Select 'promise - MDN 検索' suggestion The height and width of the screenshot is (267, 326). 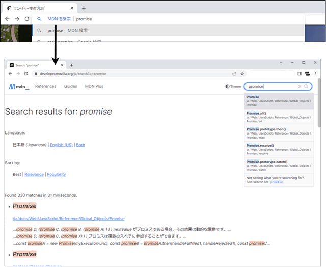[169, 31]
